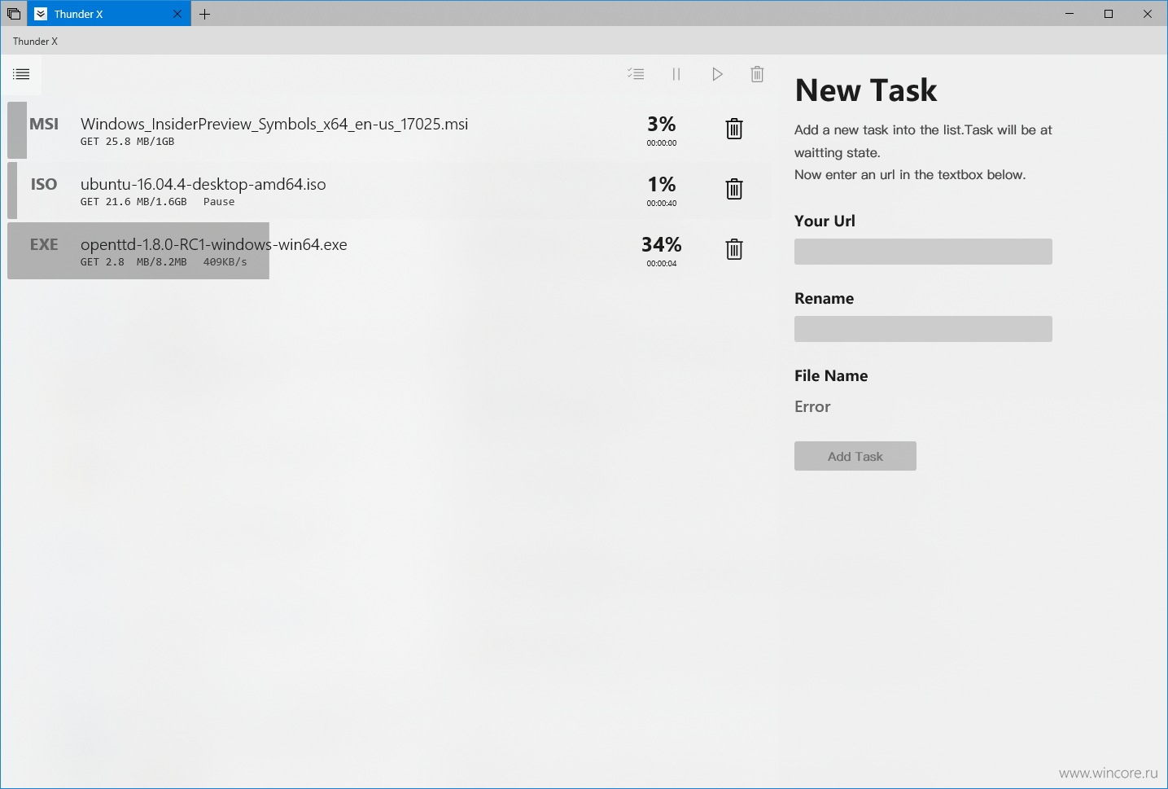Click the 409KB/s speed text
1168x789 pixels.
(225, 262)
